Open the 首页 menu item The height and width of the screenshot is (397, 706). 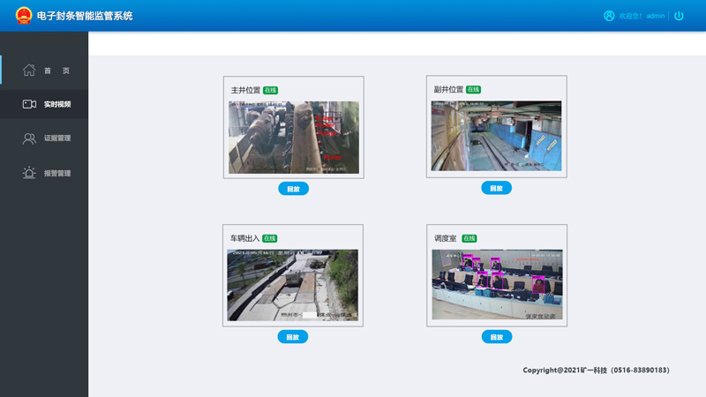click(56, 71)
